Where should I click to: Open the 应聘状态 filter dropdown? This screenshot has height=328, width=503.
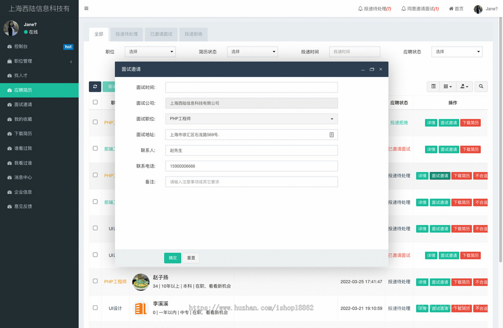(457, 51)
